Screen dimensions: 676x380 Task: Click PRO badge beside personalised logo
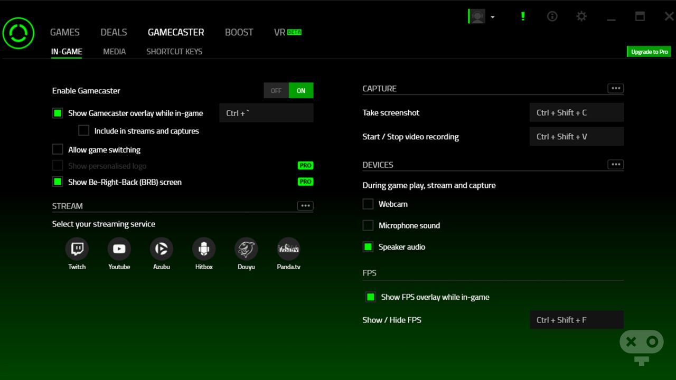pos(305,166)
